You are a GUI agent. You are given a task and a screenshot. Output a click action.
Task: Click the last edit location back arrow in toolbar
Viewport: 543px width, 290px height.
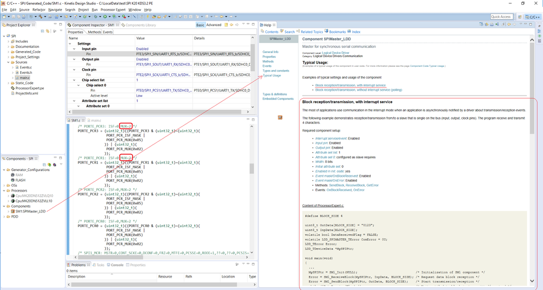coord(216,16)
